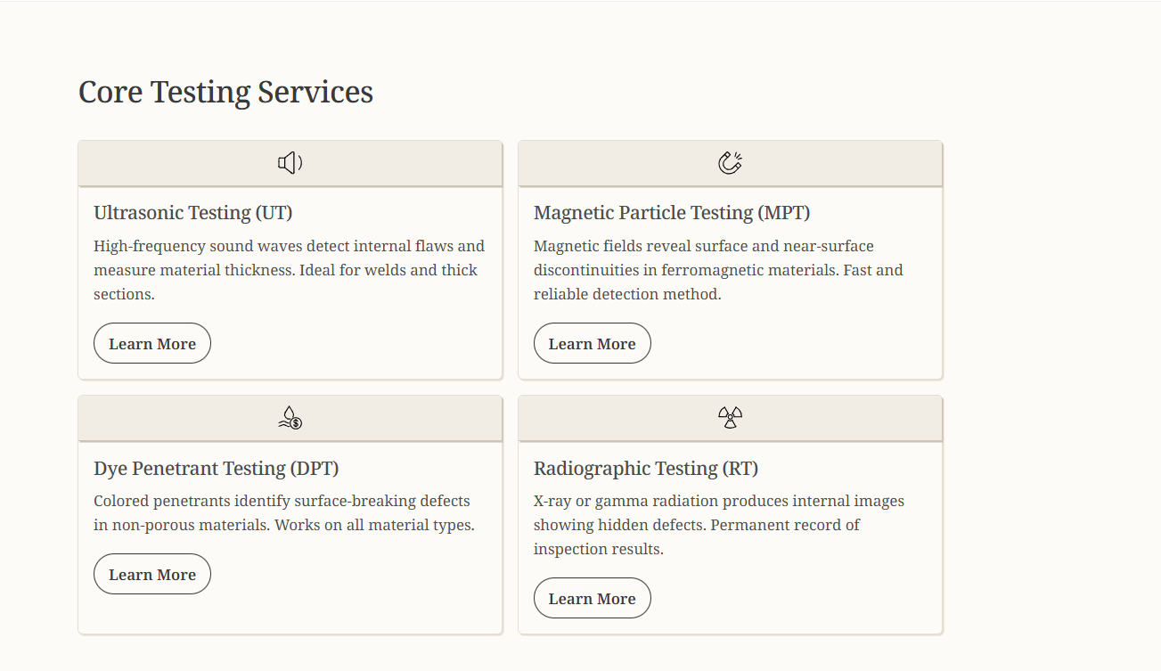The width and height of the screenshot is (1161, 671).
Task: Click the Dye Penetrant Testing (DPT) heading
Action: tap(217, 469)
